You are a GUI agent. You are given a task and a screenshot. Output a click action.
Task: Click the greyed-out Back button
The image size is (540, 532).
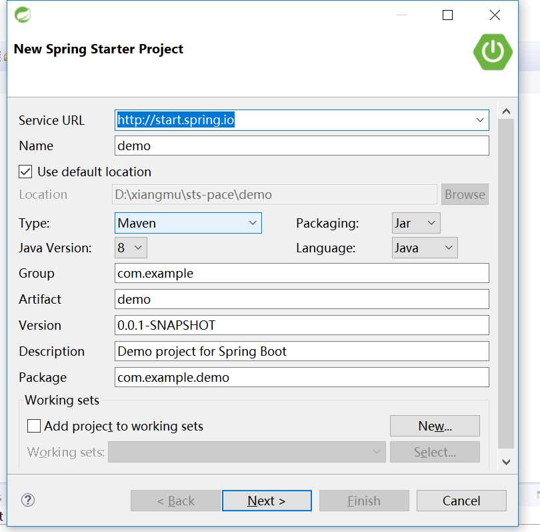click(175, 501)
